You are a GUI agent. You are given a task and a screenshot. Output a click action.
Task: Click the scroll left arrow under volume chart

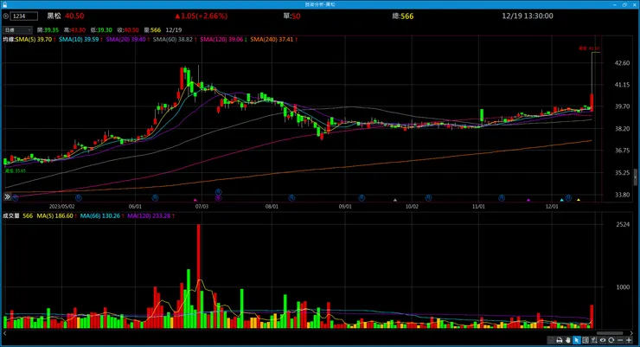tap(5, 333)
